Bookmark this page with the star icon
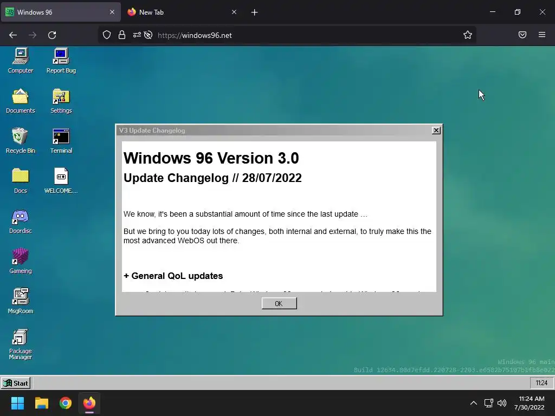The image size is (555, 416). click(468, 35)
